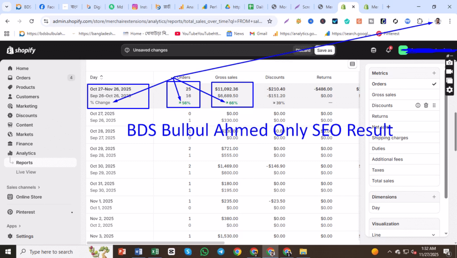The image size is (457, 258).
Task: Toggle the Orders metric checkmark
Action: pyautogui.click(x=433, y=83)
